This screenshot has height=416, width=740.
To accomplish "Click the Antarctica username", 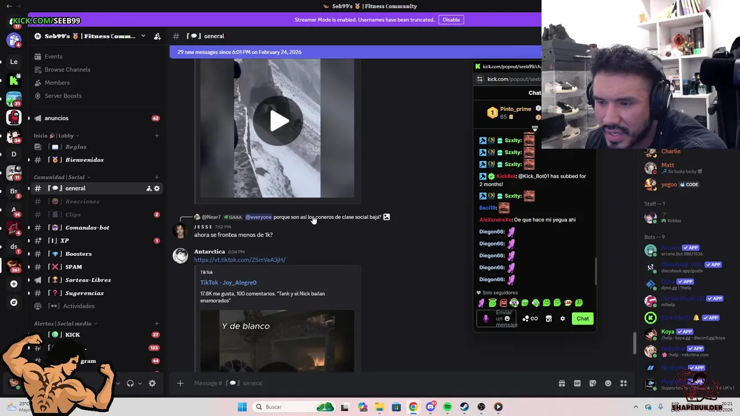I will pos(209,252).
